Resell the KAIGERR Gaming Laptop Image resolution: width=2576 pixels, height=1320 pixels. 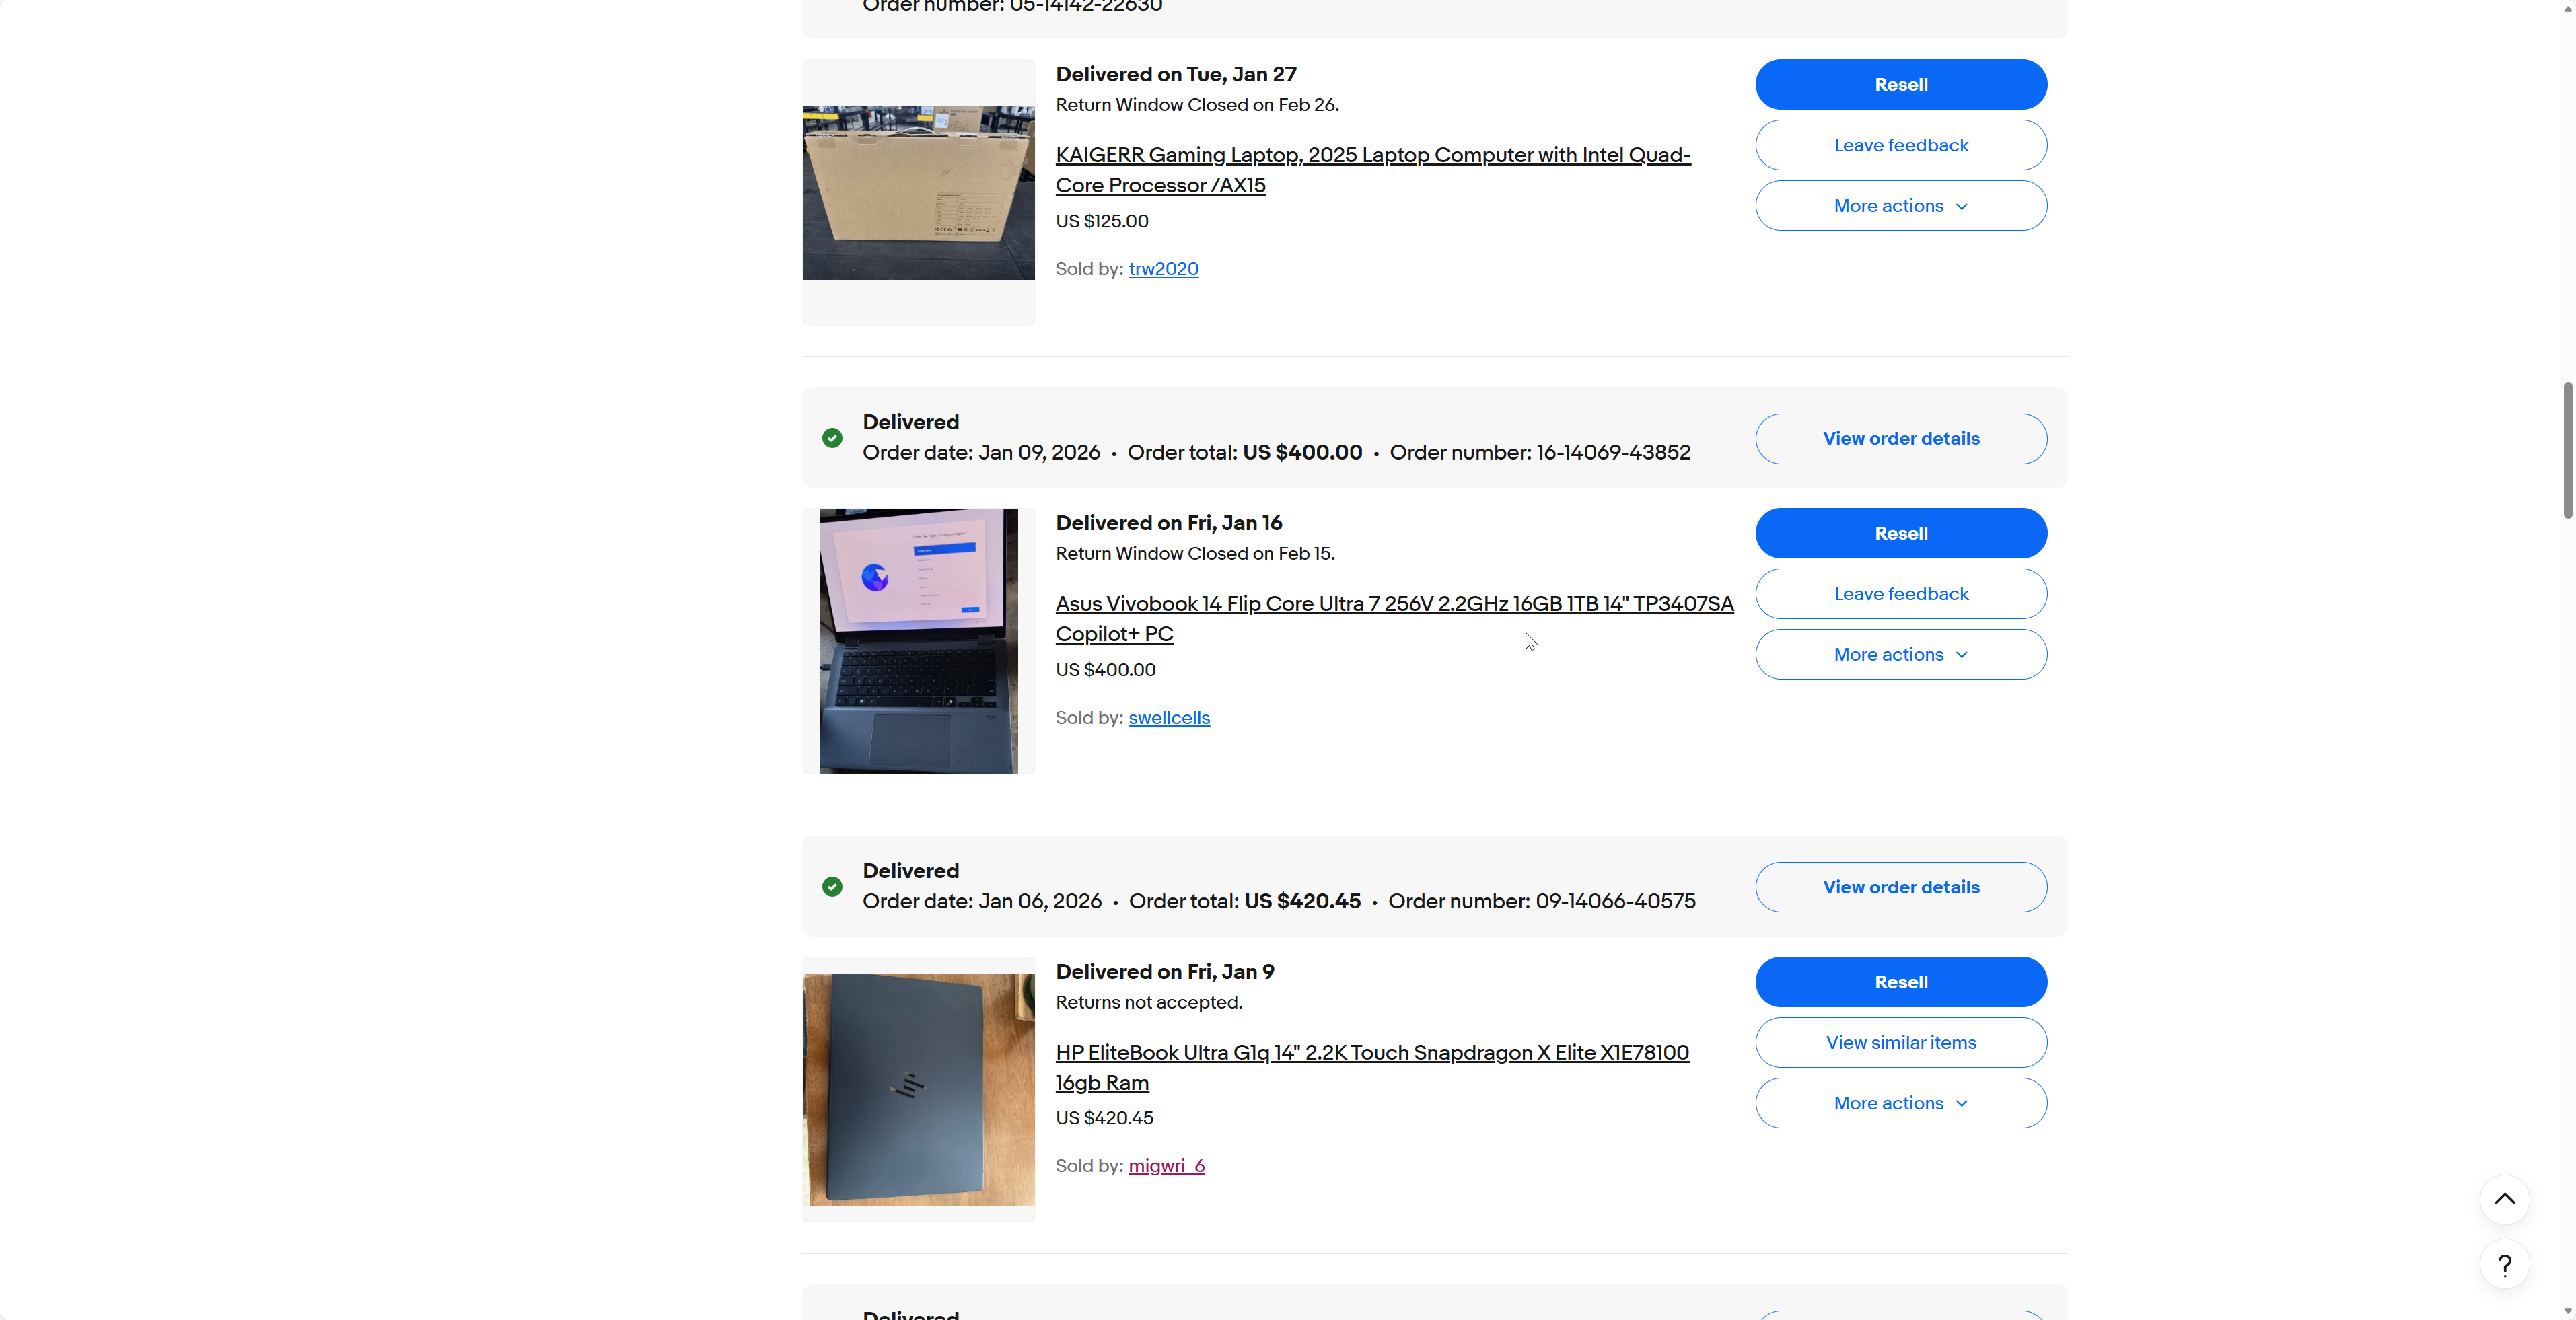(1901, 85)
